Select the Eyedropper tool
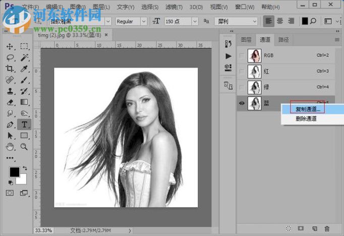344x236 pixels. 24,69
